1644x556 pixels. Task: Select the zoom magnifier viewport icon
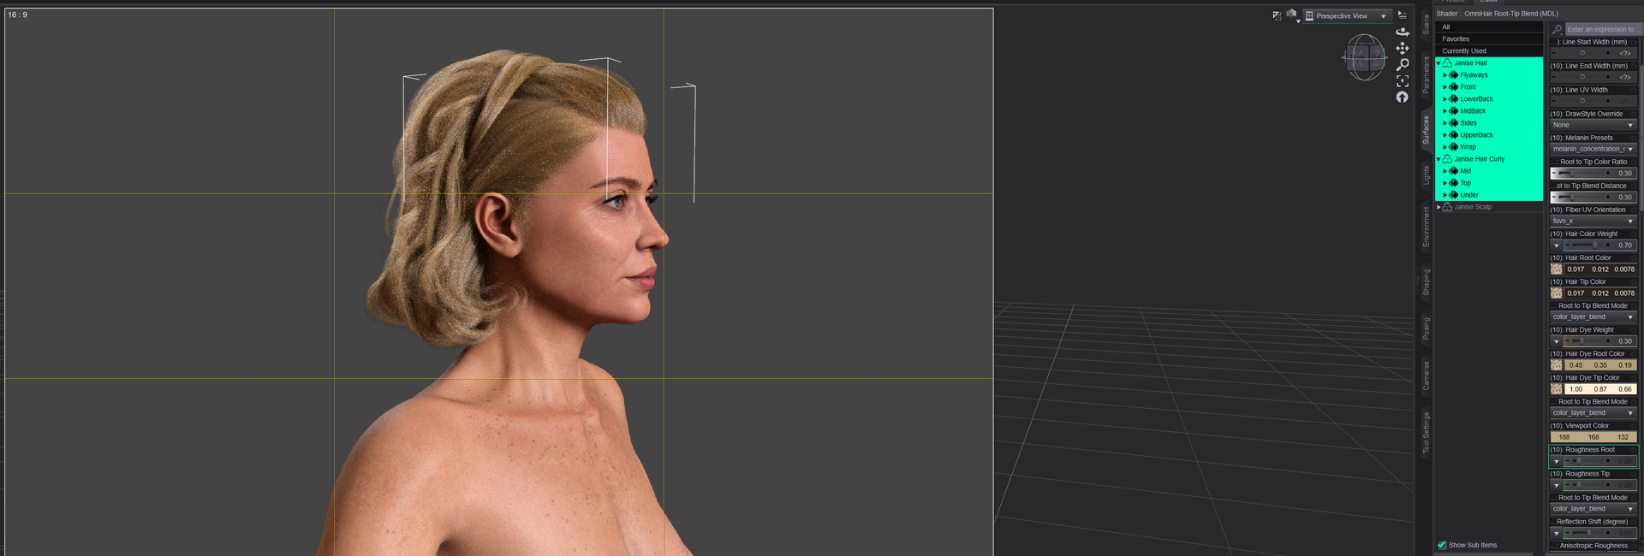[x=1402, y=64]
